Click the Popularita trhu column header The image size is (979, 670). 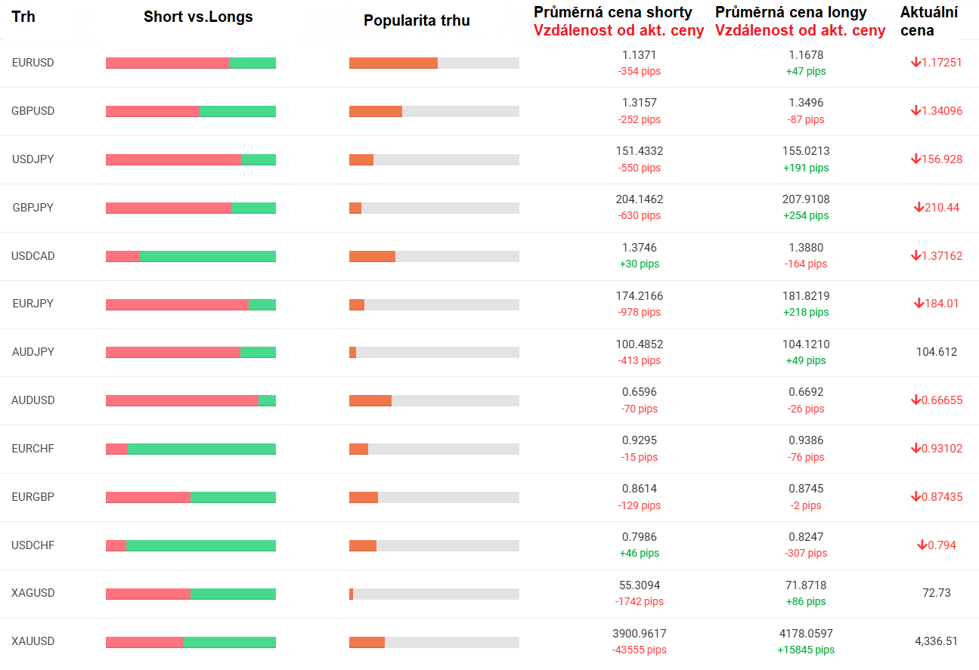pyautogui.click(x=417, y=20)
